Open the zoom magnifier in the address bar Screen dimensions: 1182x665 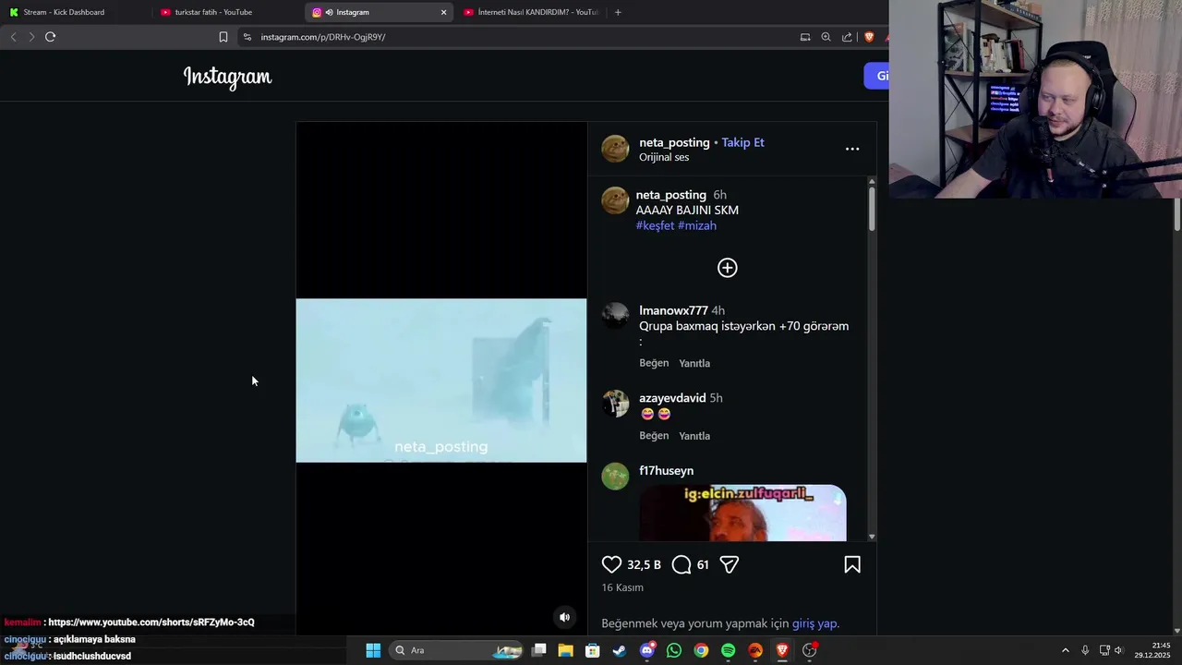(826, 37)
